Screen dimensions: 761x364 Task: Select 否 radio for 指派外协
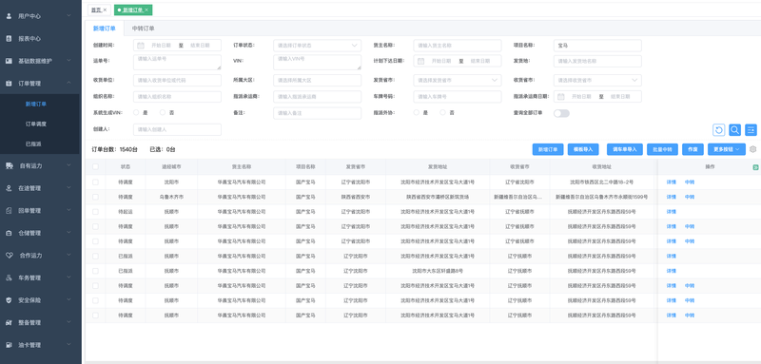coord(442,112)
